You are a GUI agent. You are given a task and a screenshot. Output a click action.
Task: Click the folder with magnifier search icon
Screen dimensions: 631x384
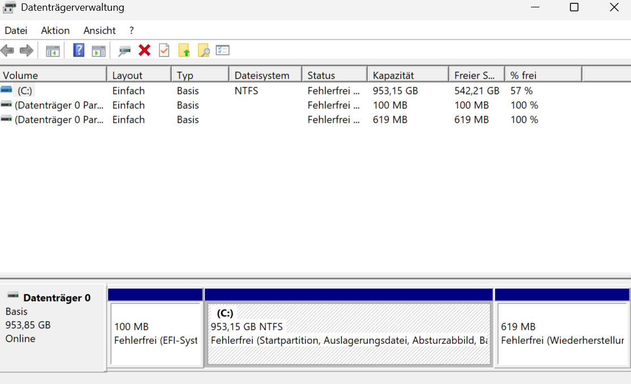tap(204, 50)
